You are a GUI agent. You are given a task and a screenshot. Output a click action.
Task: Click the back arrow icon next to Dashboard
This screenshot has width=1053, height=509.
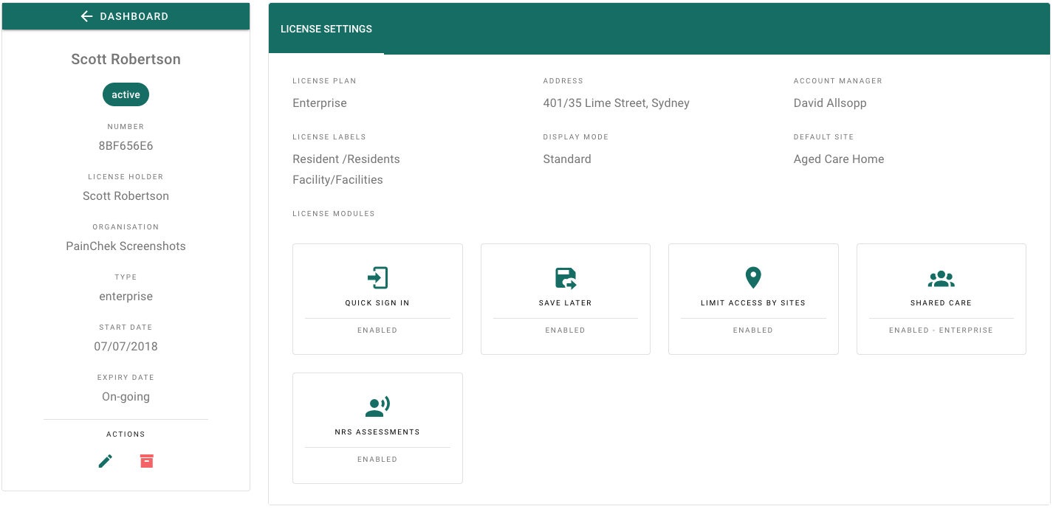click(86, 16)
